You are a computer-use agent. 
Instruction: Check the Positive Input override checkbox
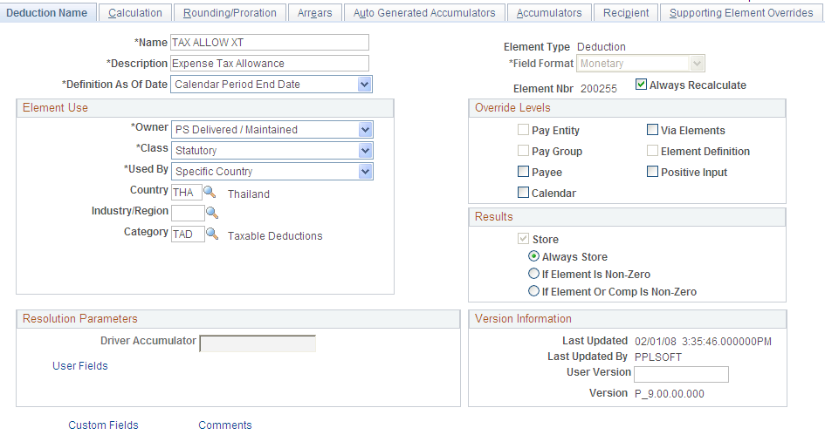652,171
